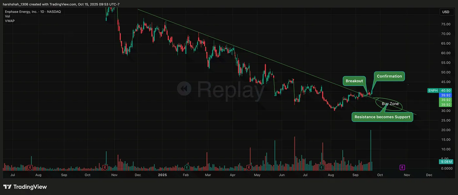Select the Enphase Energy, Inc. symbol title
Image resolution: width=458 pixels, height=195 pixels.
[x=33, y=12]
